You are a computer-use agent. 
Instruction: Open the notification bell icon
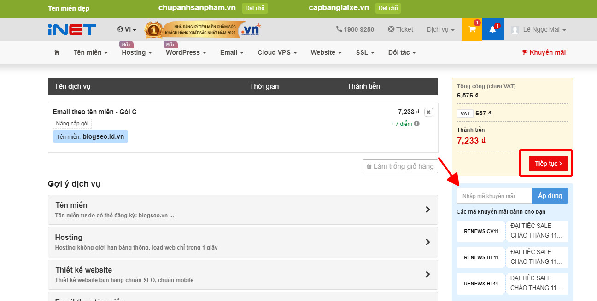[x=492, y=29]
